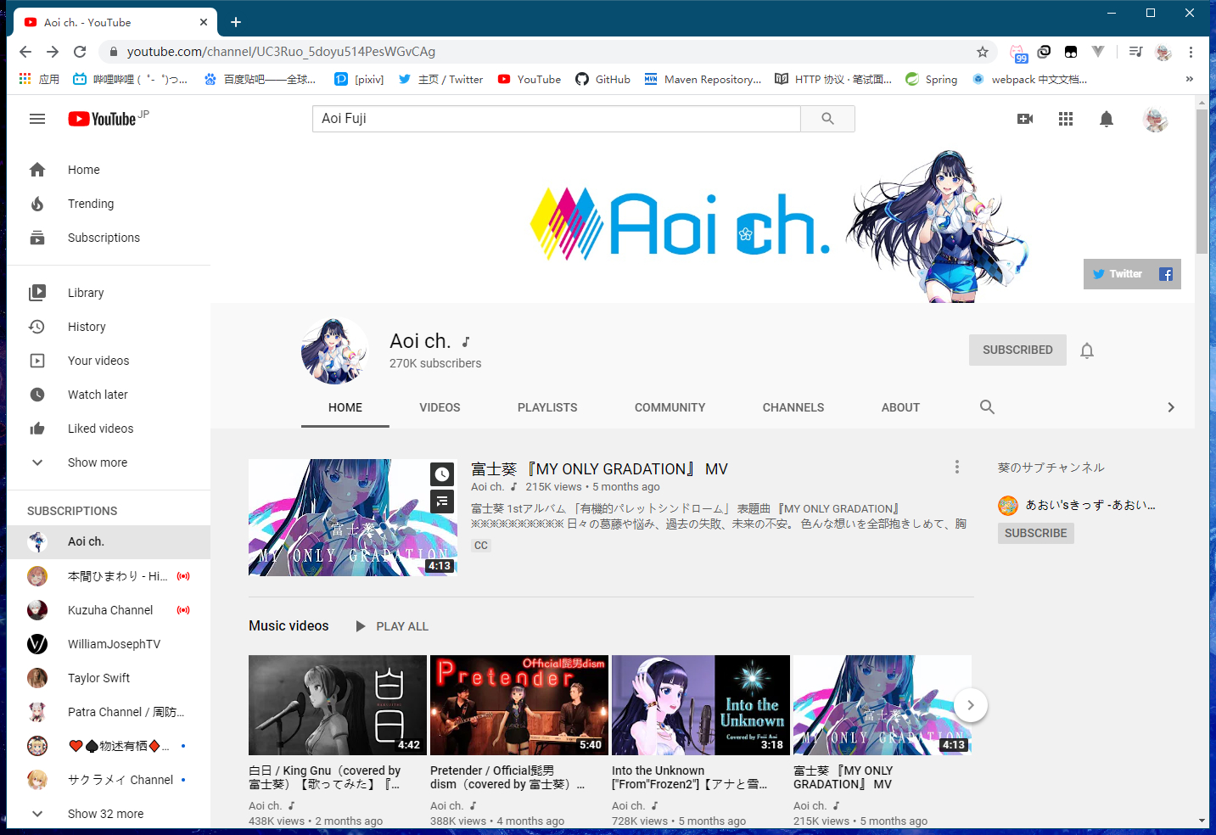Image resolution: width=1216 pixels, height=835 pixels.
Task: Show more channel tabs with the right chevron
Action: [x=1171, y=407]
